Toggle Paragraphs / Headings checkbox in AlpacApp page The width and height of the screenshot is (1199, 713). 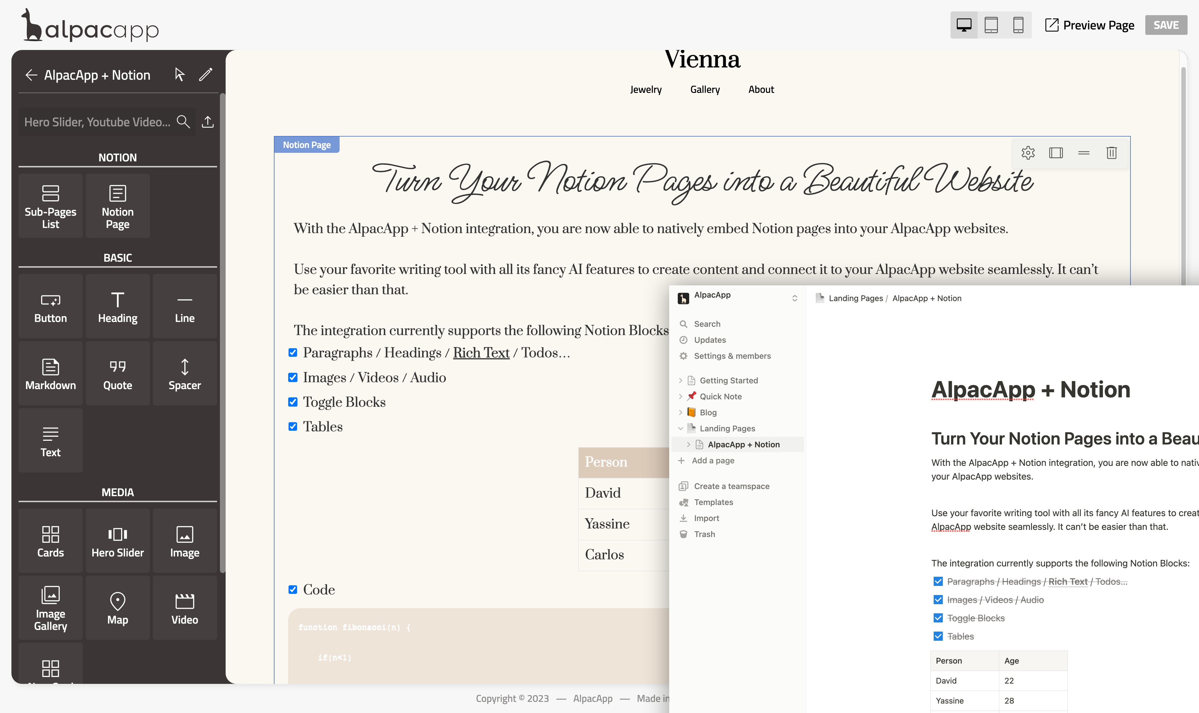click(x=292, y=353)
